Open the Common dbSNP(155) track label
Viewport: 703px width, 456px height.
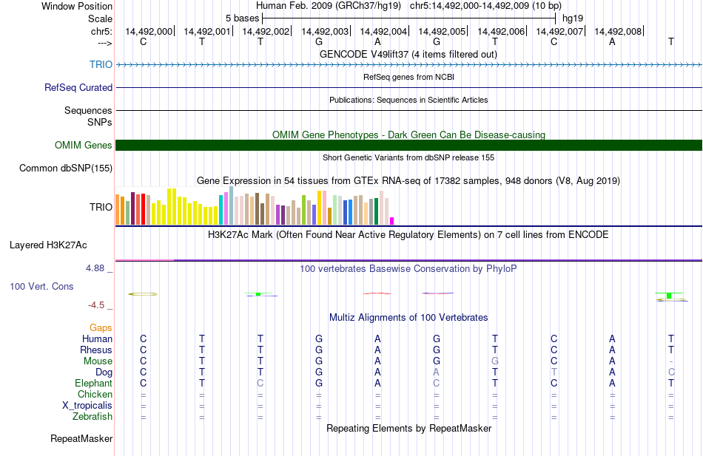click(66, 168)
